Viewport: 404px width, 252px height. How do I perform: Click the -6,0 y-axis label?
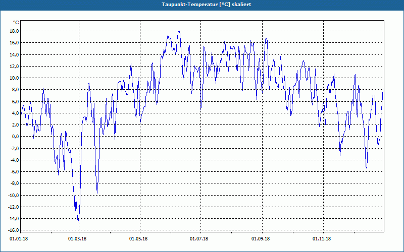(x=15, y=172)
